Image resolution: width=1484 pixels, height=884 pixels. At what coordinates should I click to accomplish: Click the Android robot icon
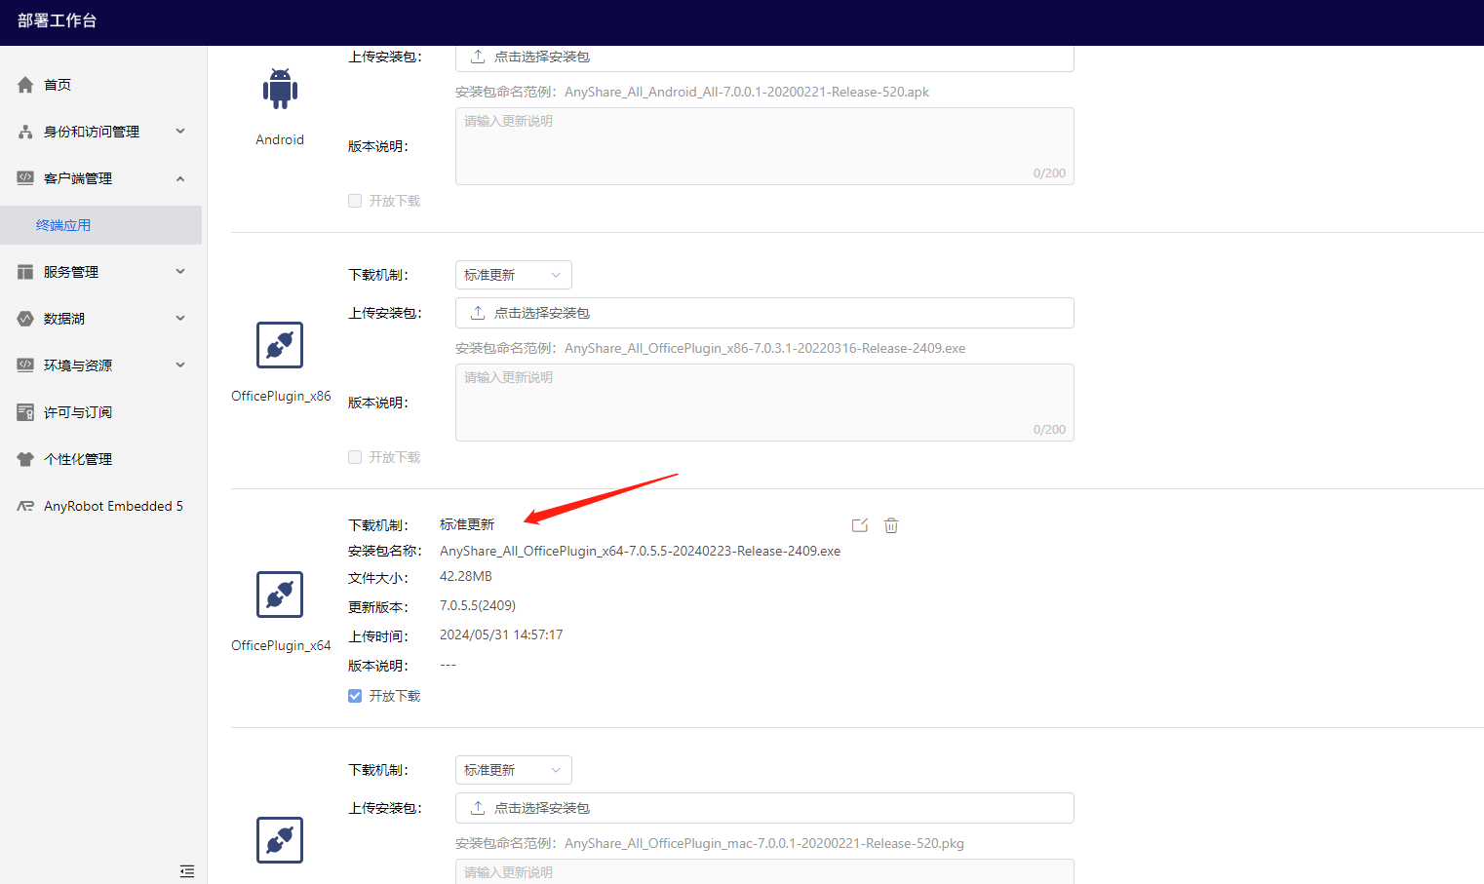coord(280,89)
